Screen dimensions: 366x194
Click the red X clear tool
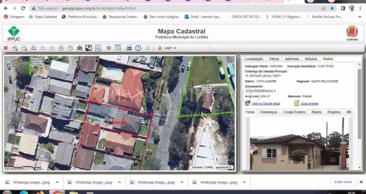[x=6, y=48]
